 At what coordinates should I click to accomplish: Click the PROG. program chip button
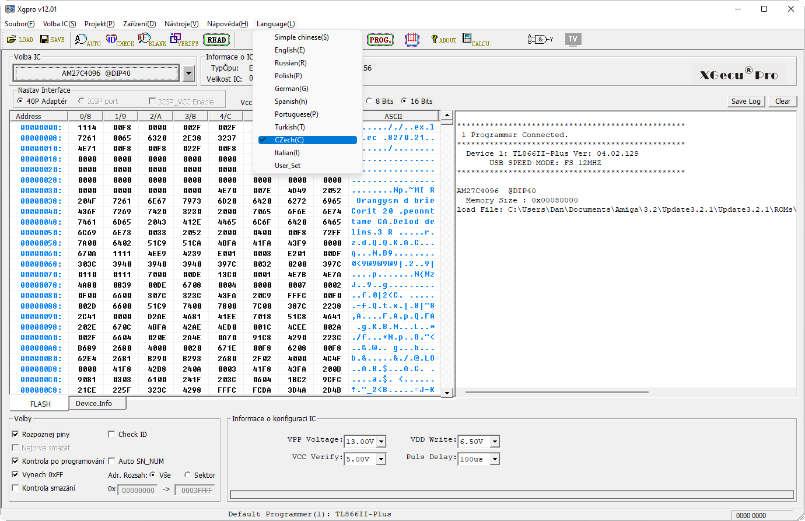point(380,40)
